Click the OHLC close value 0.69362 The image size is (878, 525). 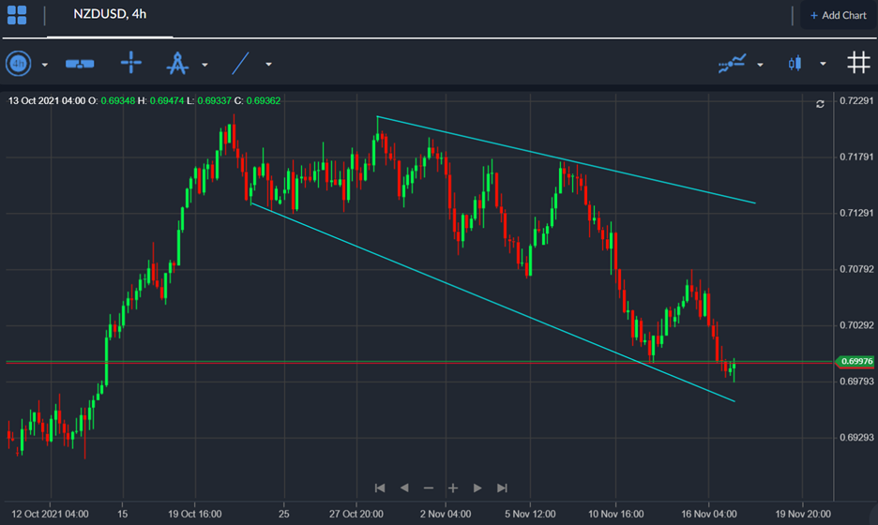pos(264,100)
